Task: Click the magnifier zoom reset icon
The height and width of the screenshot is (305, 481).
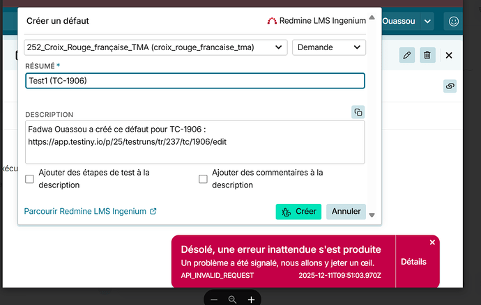Action: point(232,299)
